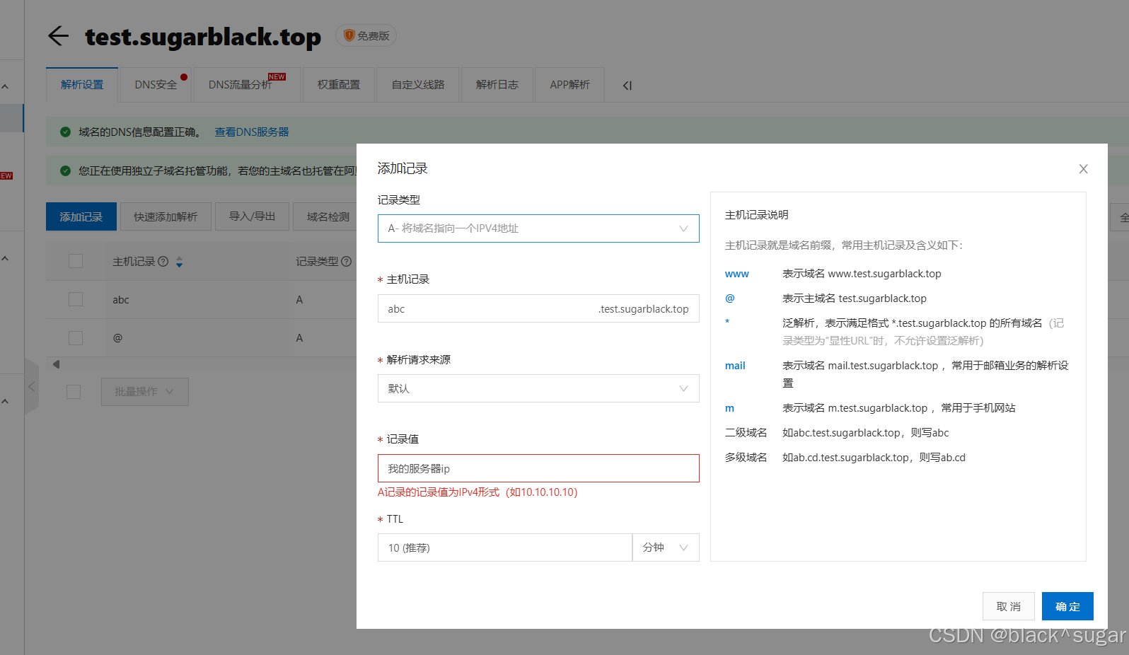Open the DNS流量分析 tab
This screenshot has height=655, width=1129.
pos(247,85)
